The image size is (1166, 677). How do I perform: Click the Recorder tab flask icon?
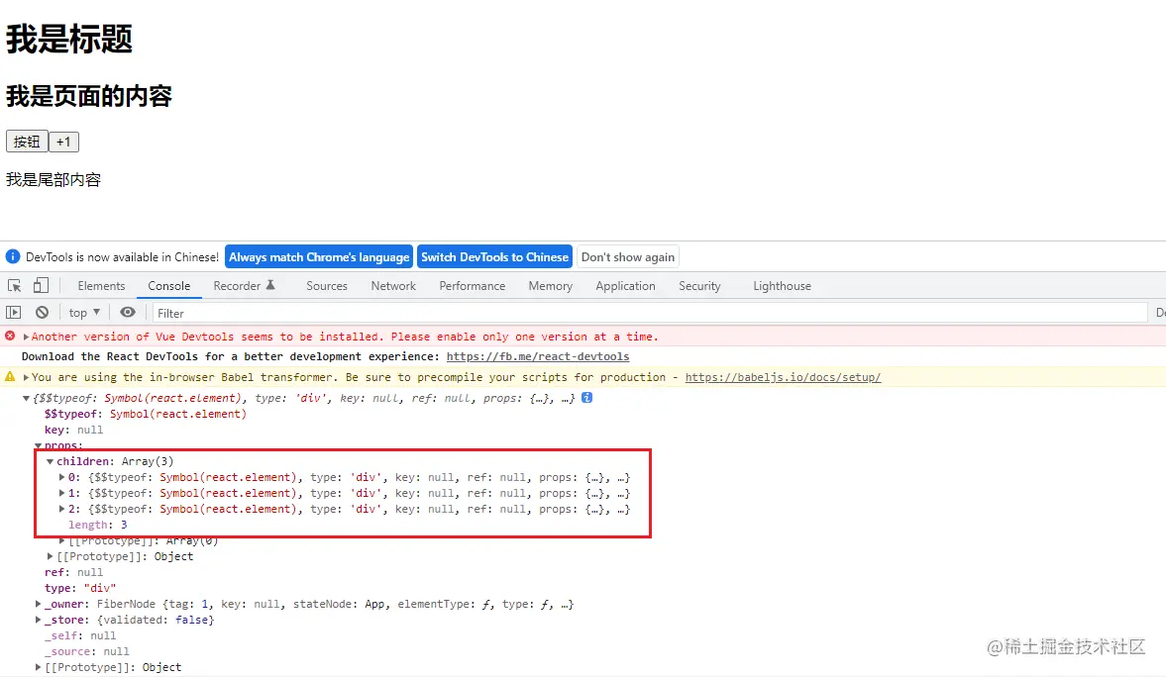(x=270, y=285)
